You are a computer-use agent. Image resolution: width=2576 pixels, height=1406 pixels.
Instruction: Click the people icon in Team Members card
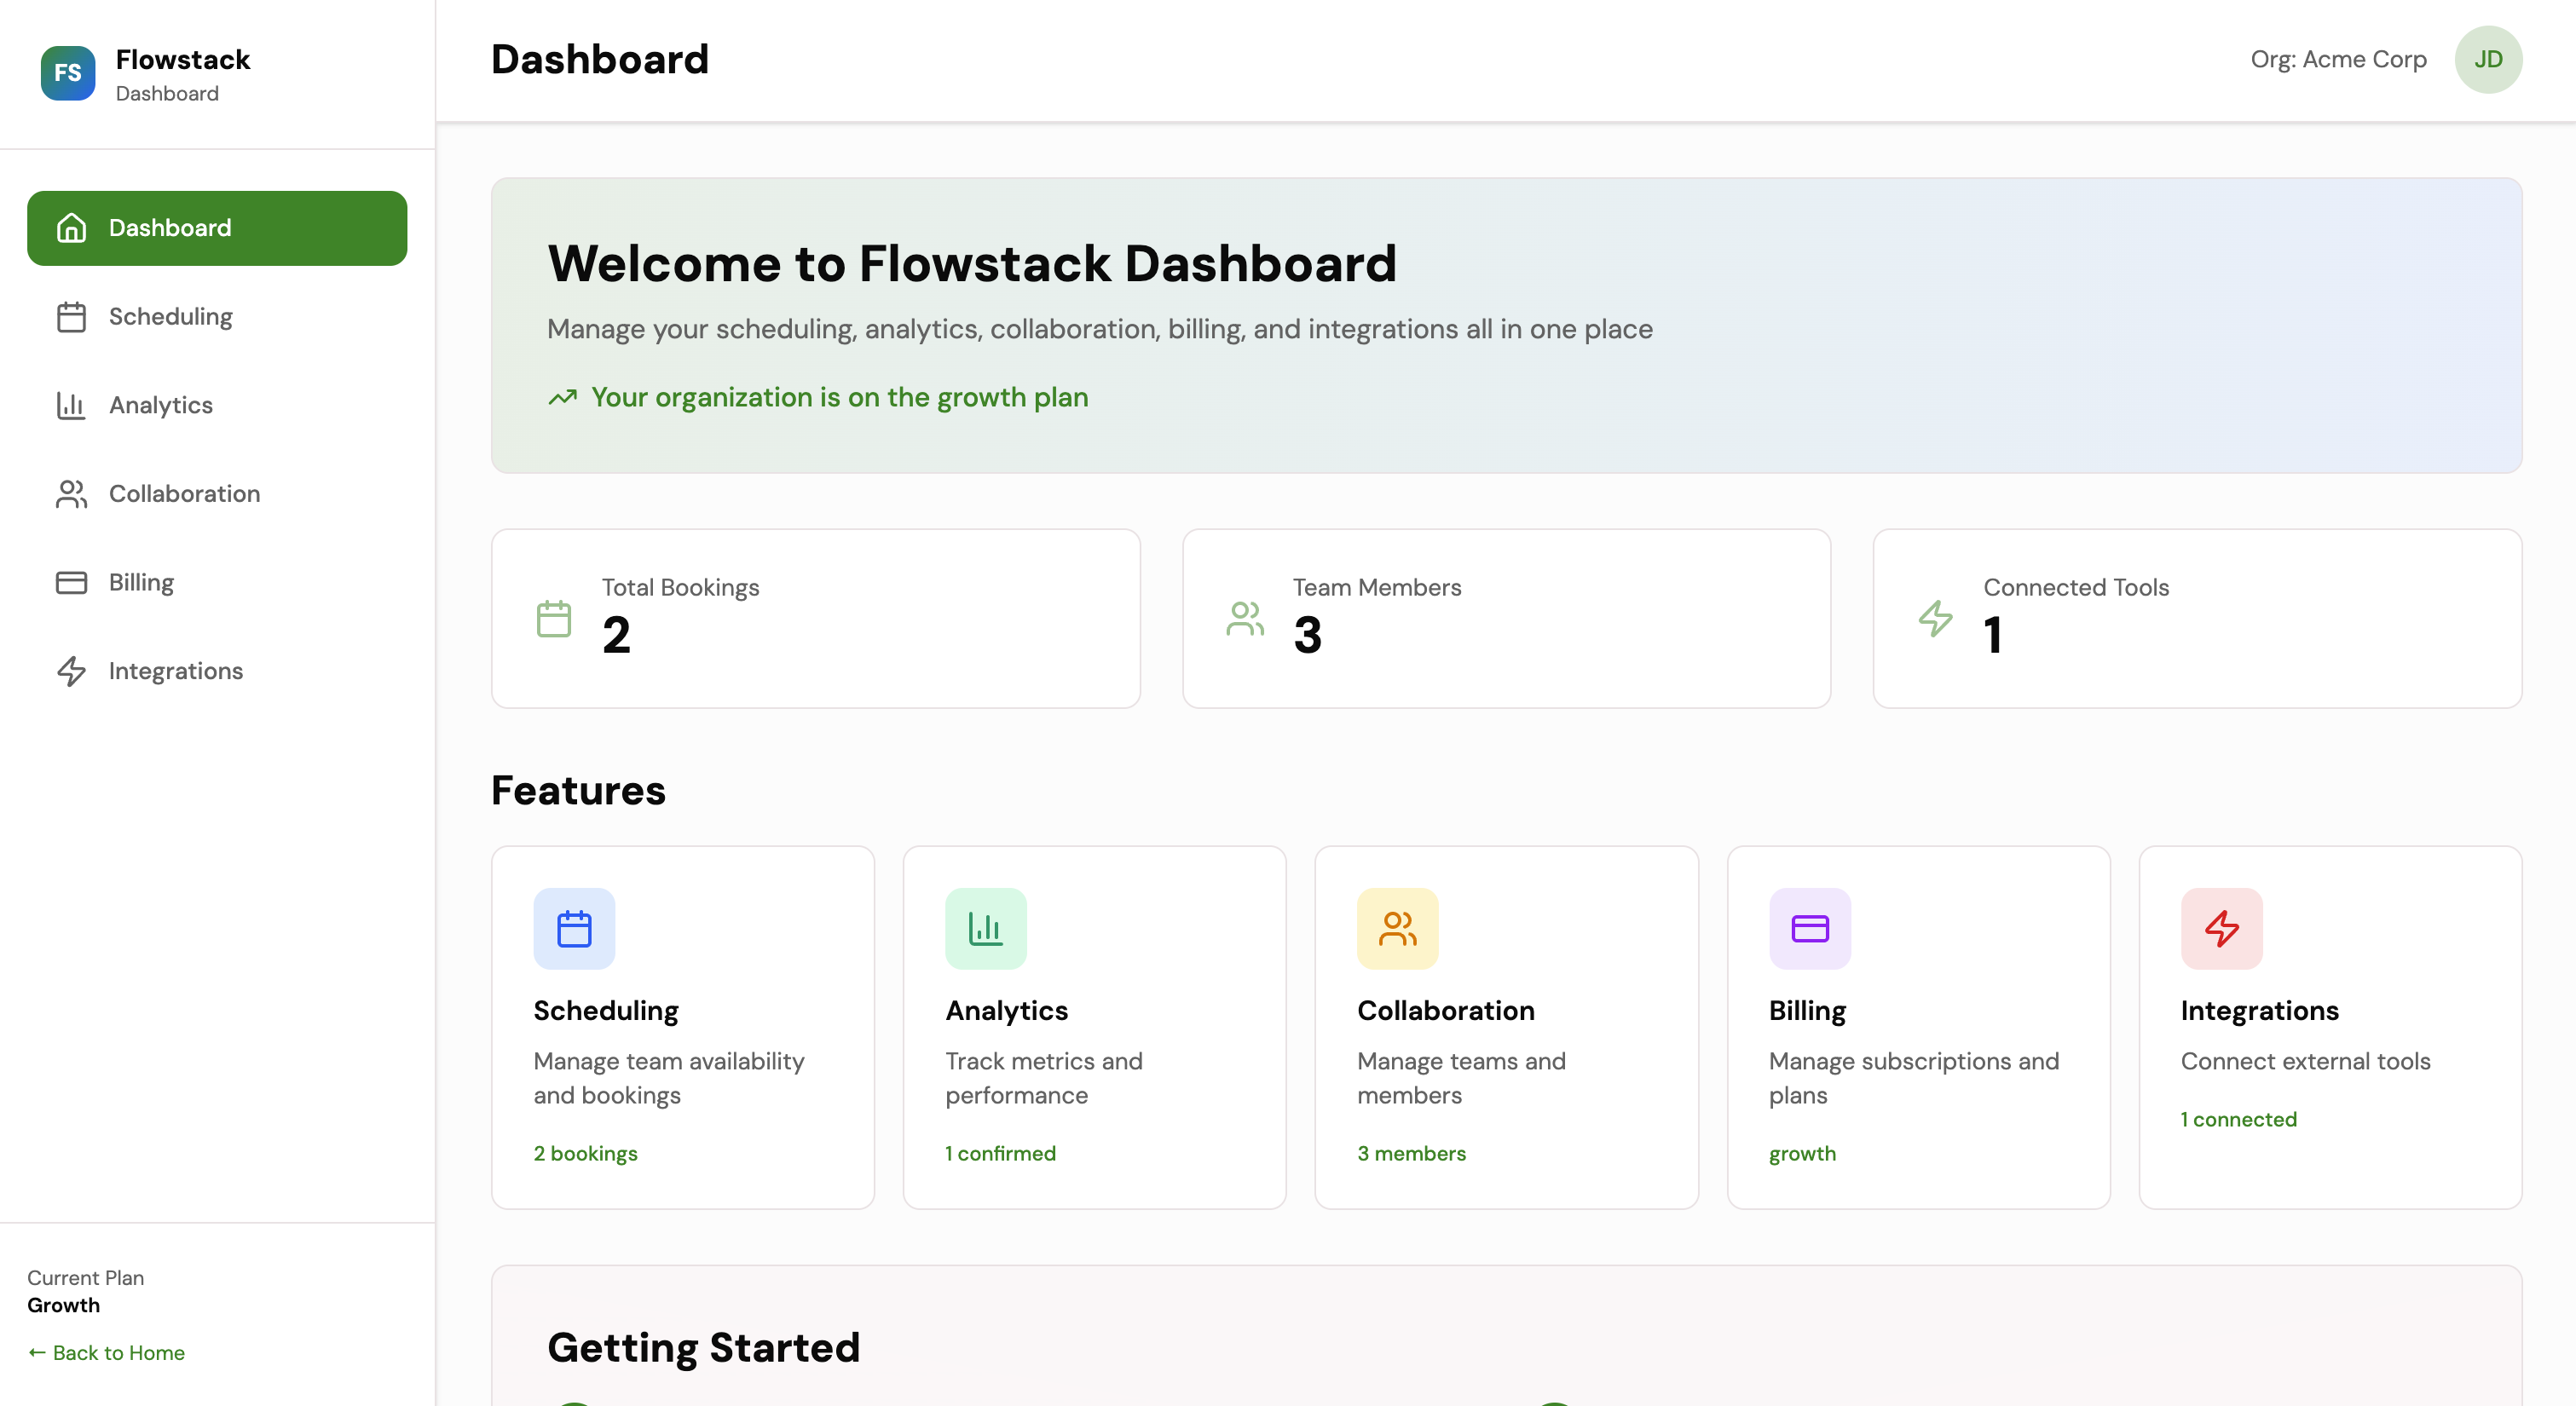point(1245,619)
